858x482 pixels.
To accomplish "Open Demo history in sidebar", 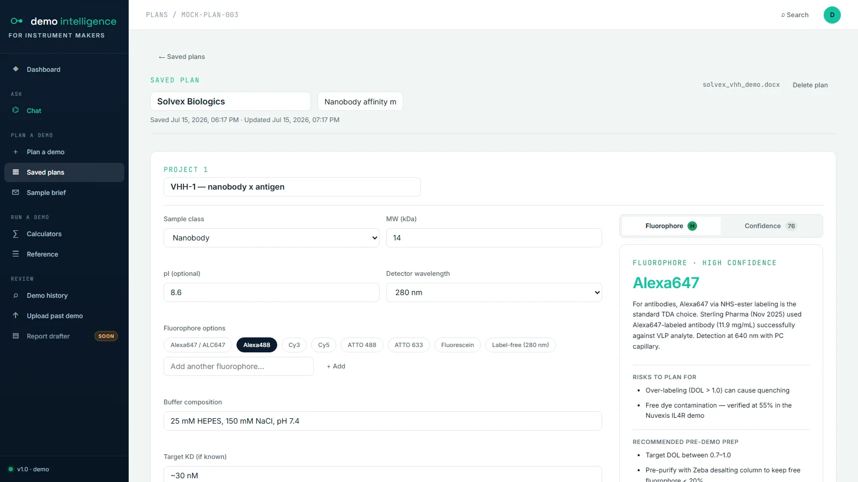I will pyautogui.click(x=64, y=296).
